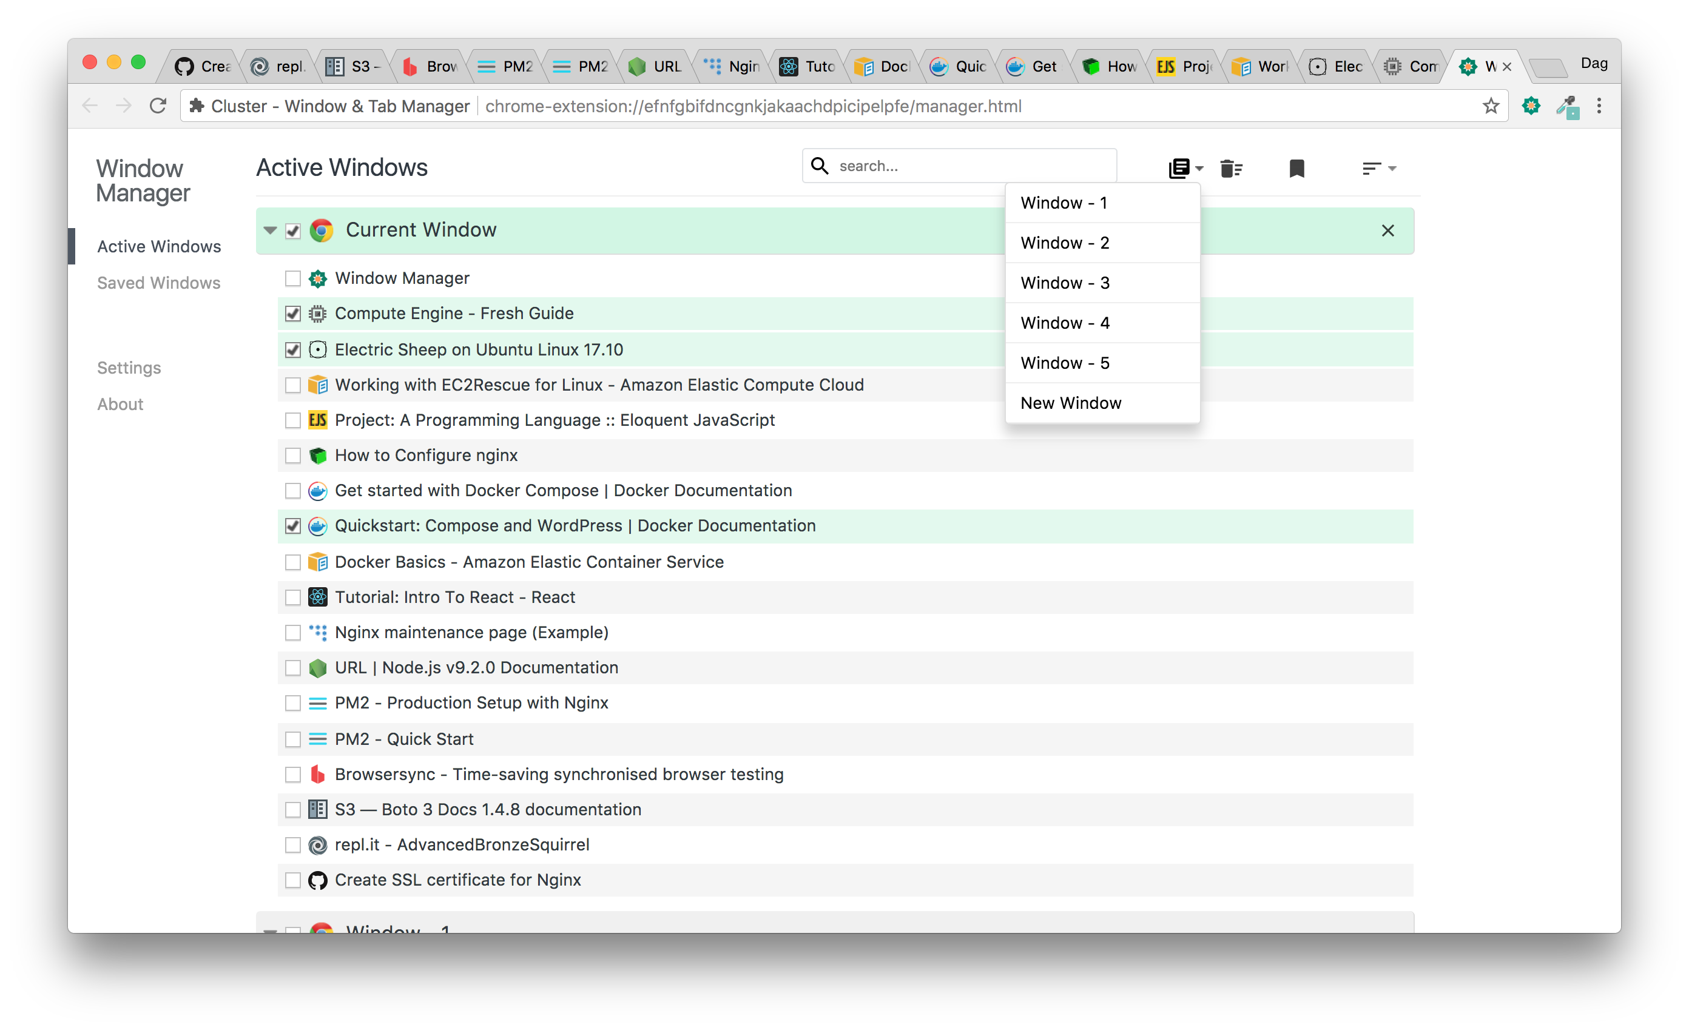Click the Browsersync red favicon in list

point(317,775)
